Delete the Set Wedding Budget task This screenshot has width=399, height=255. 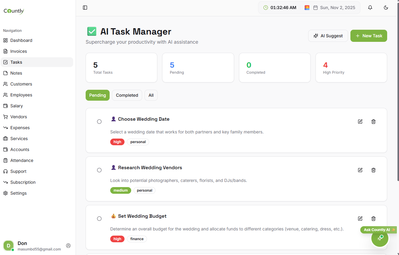pos(373,219)
